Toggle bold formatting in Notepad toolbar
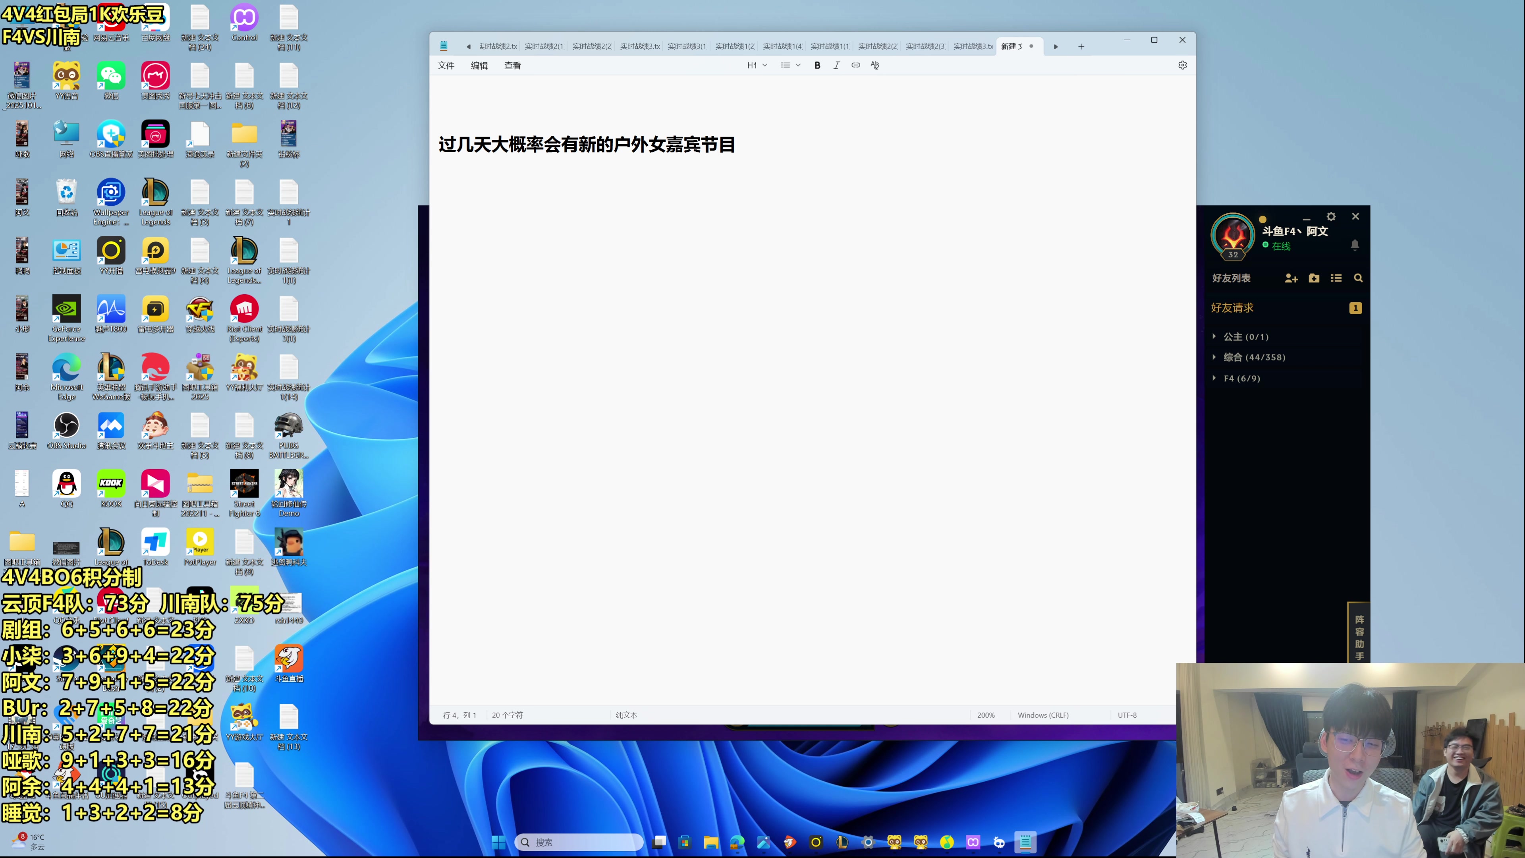1525x858 pixels. tap(817, 65)
